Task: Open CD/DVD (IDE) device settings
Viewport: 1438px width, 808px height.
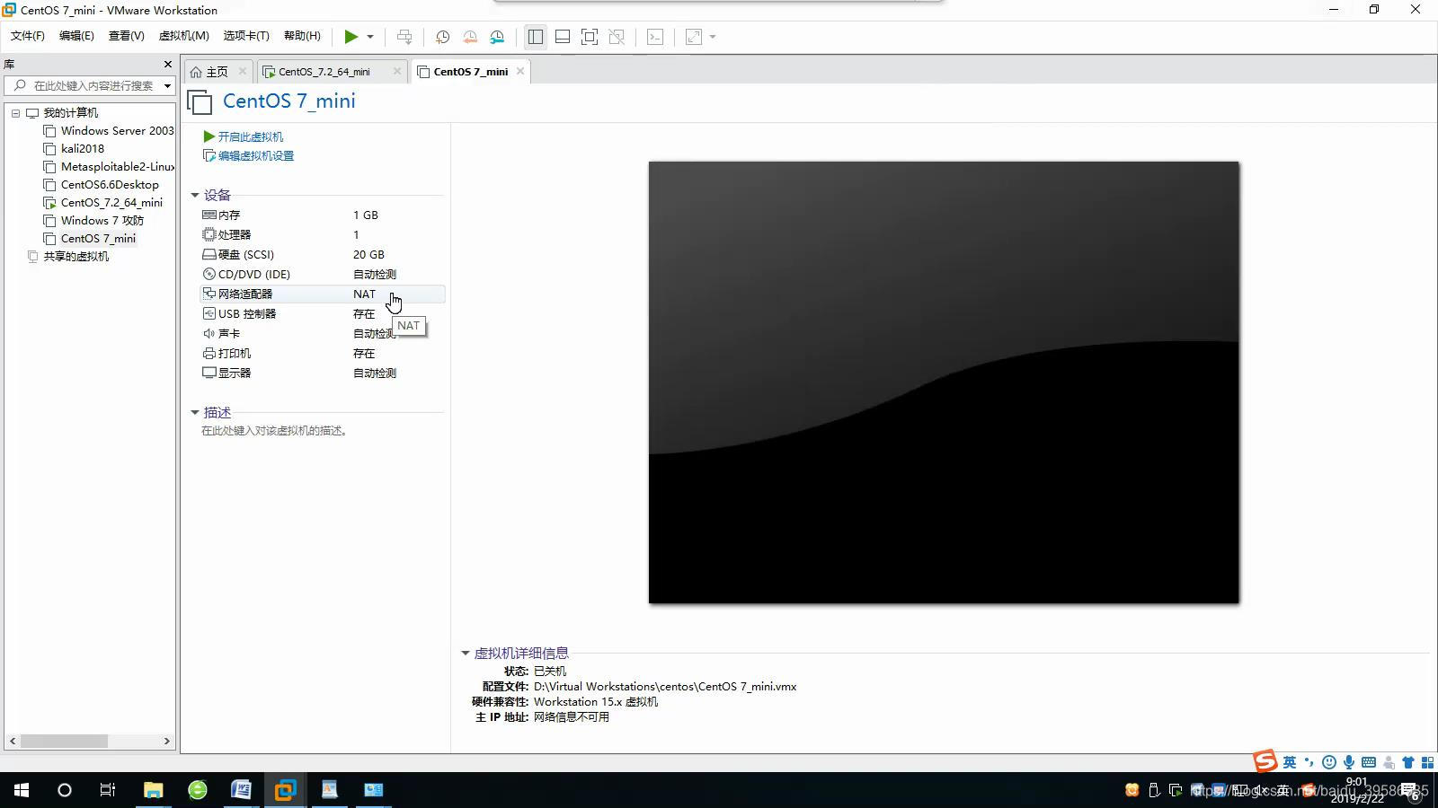Action: 322,275
